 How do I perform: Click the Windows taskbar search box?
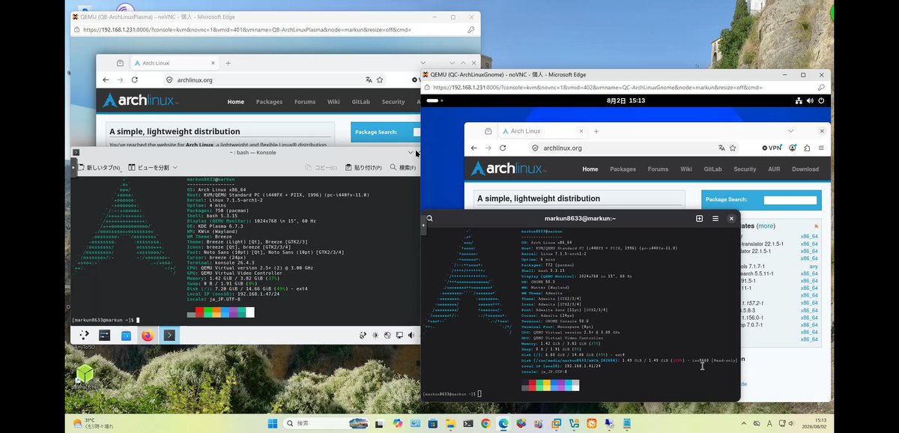(x=325, y=424)
